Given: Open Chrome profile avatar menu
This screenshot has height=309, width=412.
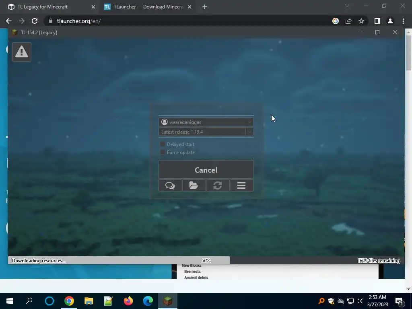Looking at the screenshot, I should pos(390,21).
